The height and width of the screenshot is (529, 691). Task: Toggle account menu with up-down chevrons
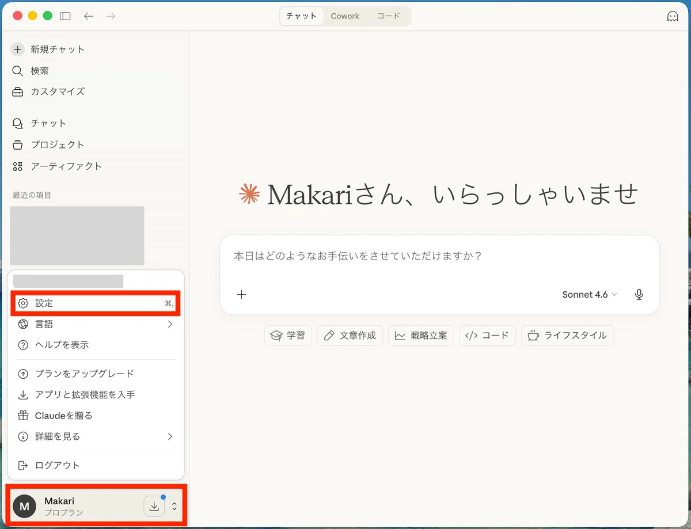tap(174, 507)
